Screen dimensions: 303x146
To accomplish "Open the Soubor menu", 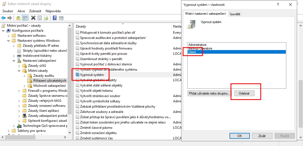I will pos(8,11).
